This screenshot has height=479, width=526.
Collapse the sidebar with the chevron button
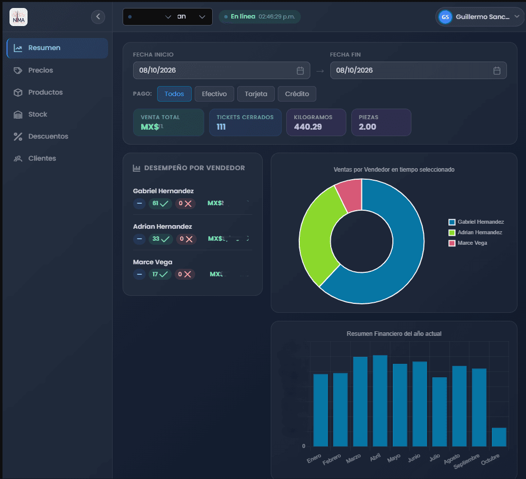coord(98,17)
